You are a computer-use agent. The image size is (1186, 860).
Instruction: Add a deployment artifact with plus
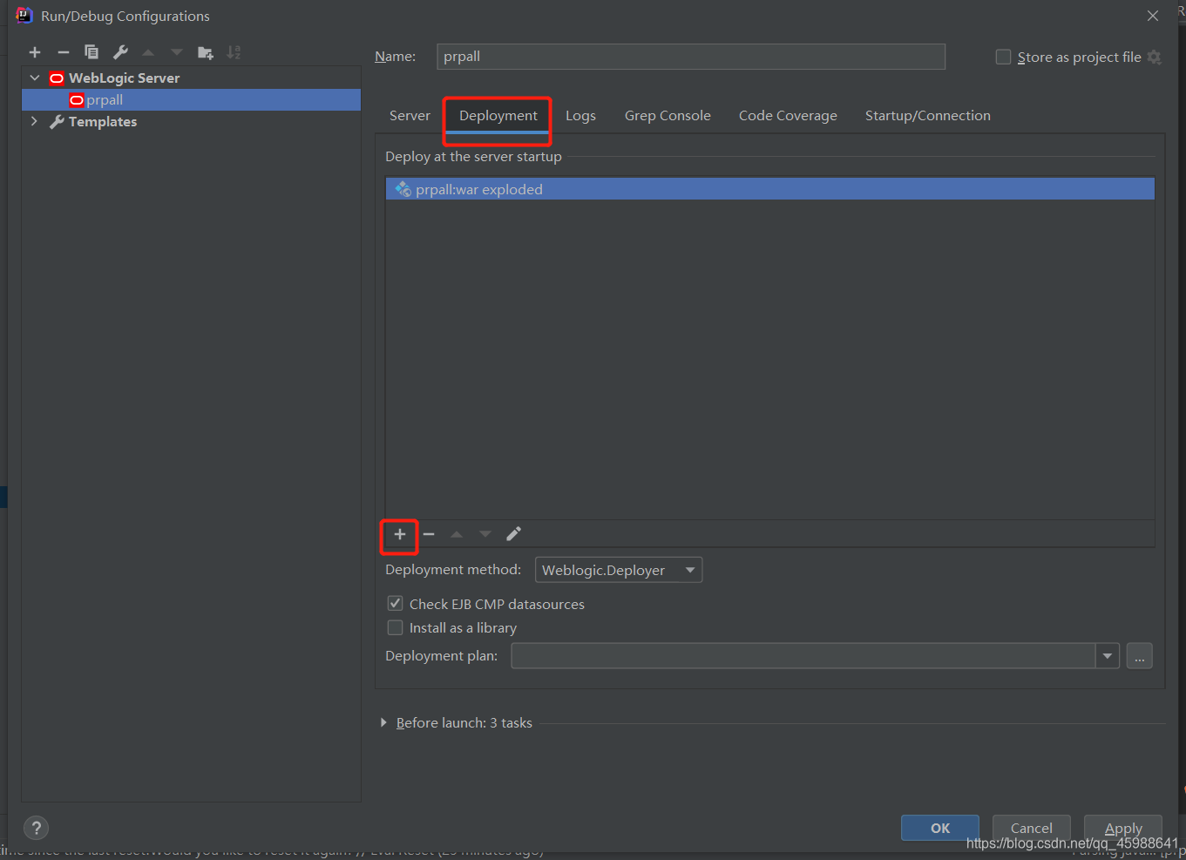point(400,534)
